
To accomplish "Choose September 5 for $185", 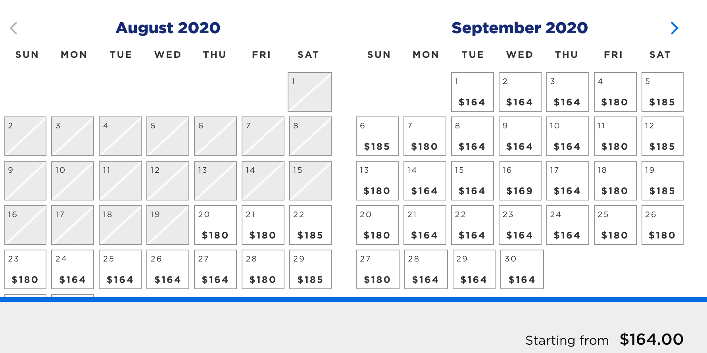I will pos(662,92).
